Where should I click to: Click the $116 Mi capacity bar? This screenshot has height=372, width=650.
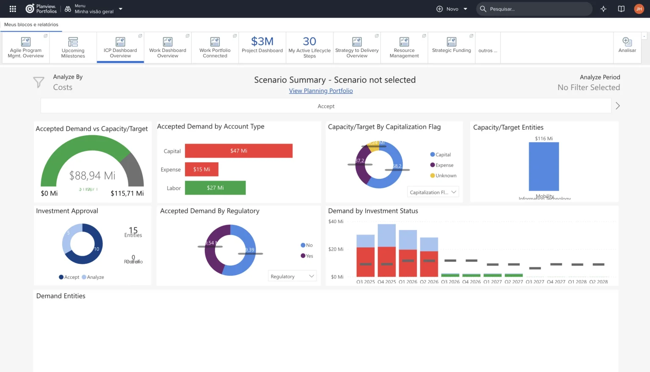[x=544, y=167]
